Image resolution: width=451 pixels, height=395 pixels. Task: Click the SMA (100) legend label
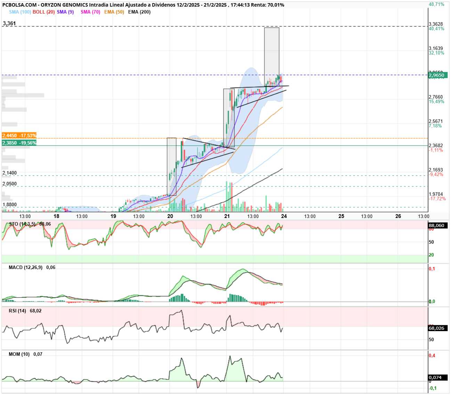click(20, 12)
